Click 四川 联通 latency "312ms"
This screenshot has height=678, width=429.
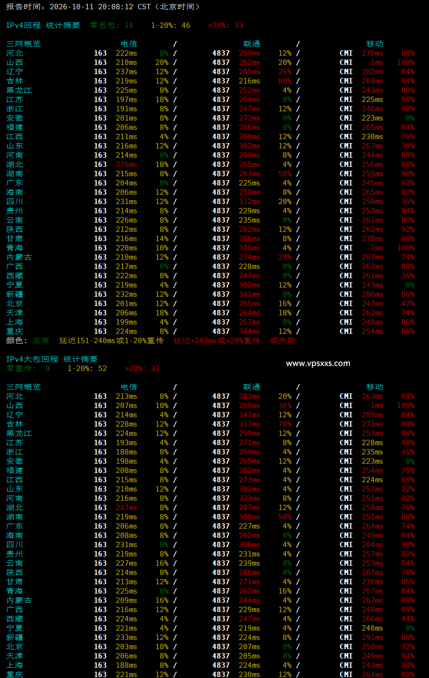pos(249,202)
